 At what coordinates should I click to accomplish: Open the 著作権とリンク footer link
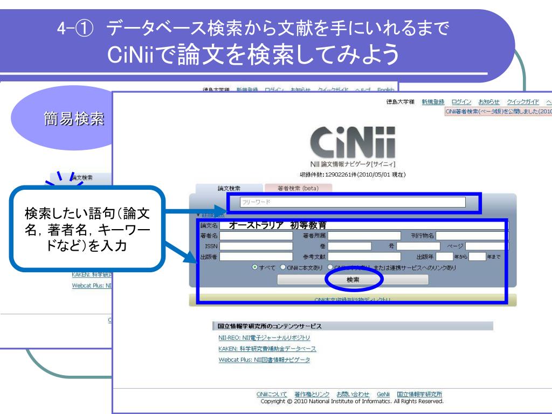coord(312,394)
